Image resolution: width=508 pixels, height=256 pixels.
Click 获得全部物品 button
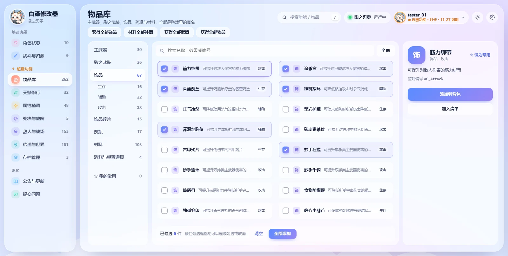click(213, 32)
